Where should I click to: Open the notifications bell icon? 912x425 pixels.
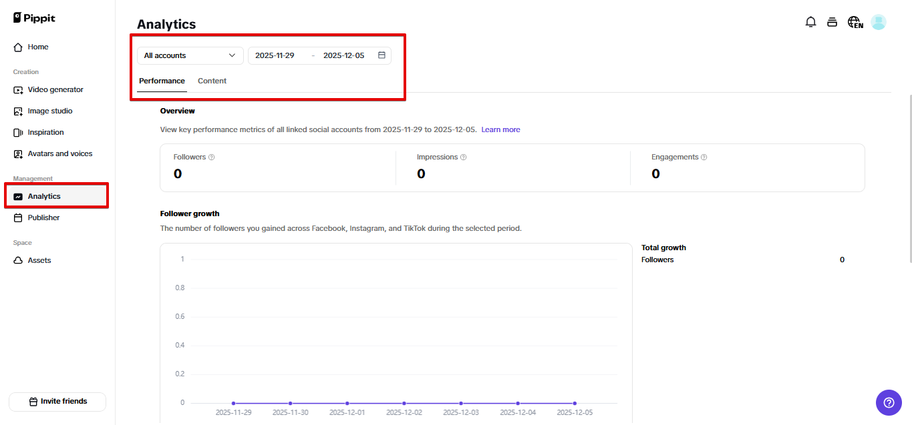[810, 21]
